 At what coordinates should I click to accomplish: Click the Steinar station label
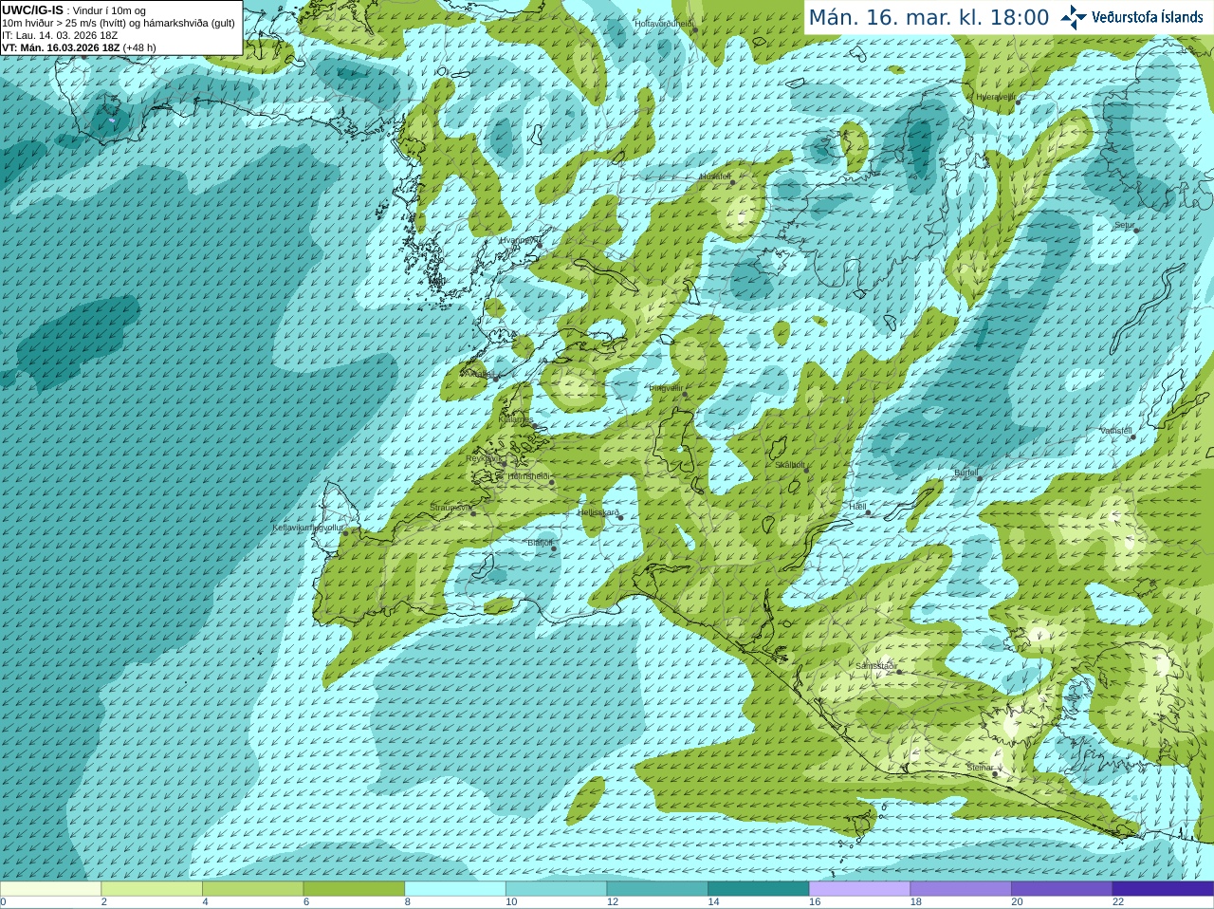tap(980, 768)
